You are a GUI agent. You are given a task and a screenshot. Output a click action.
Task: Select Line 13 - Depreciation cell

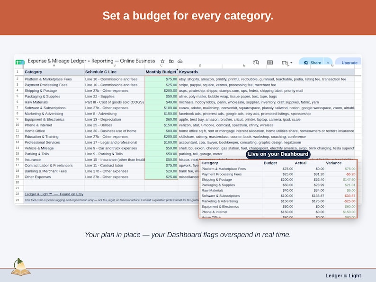point(115,119)
